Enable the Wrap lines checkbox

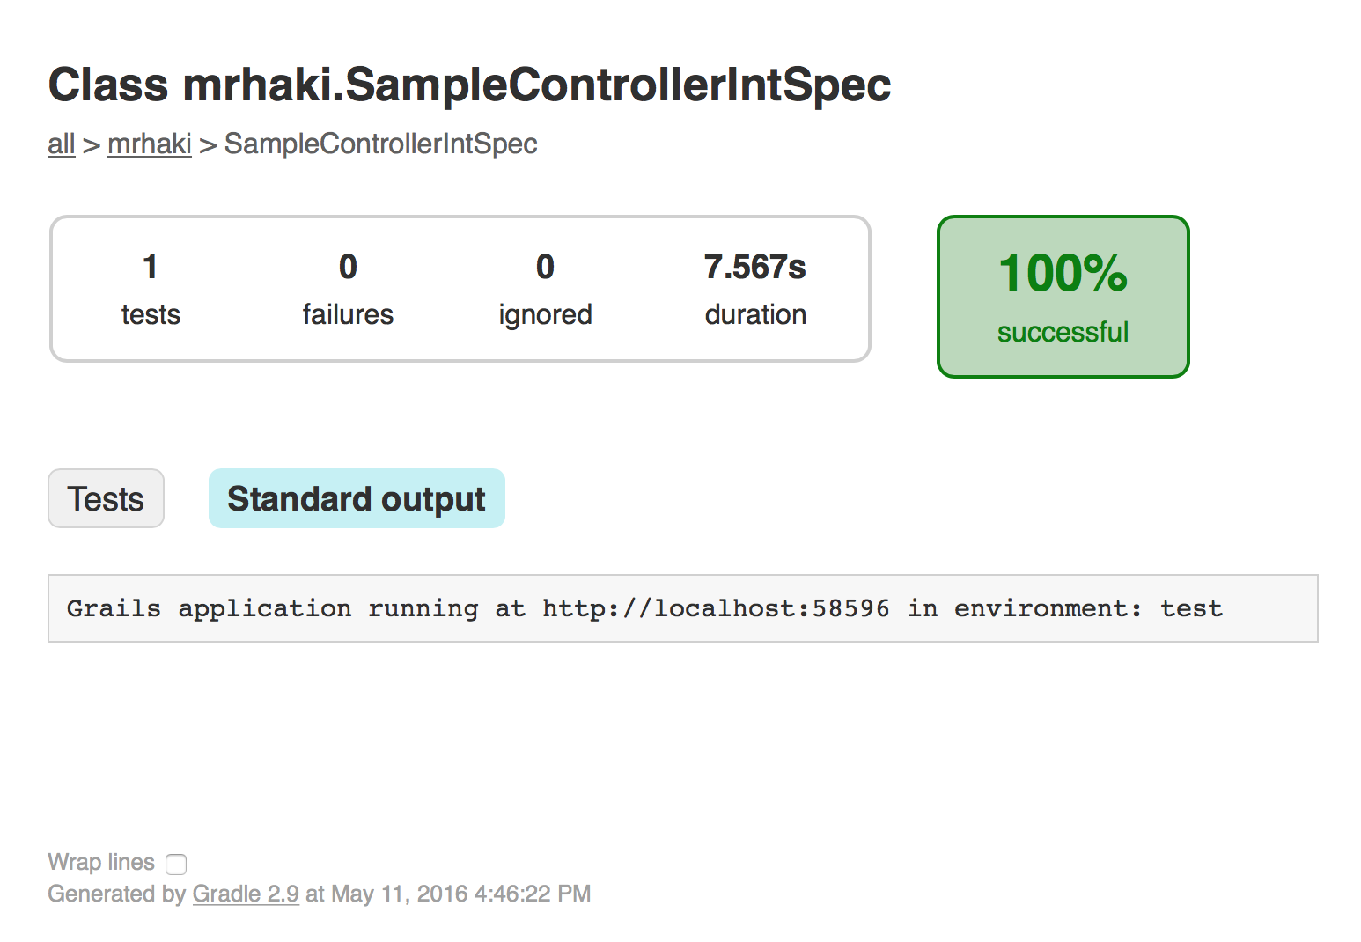176,864
